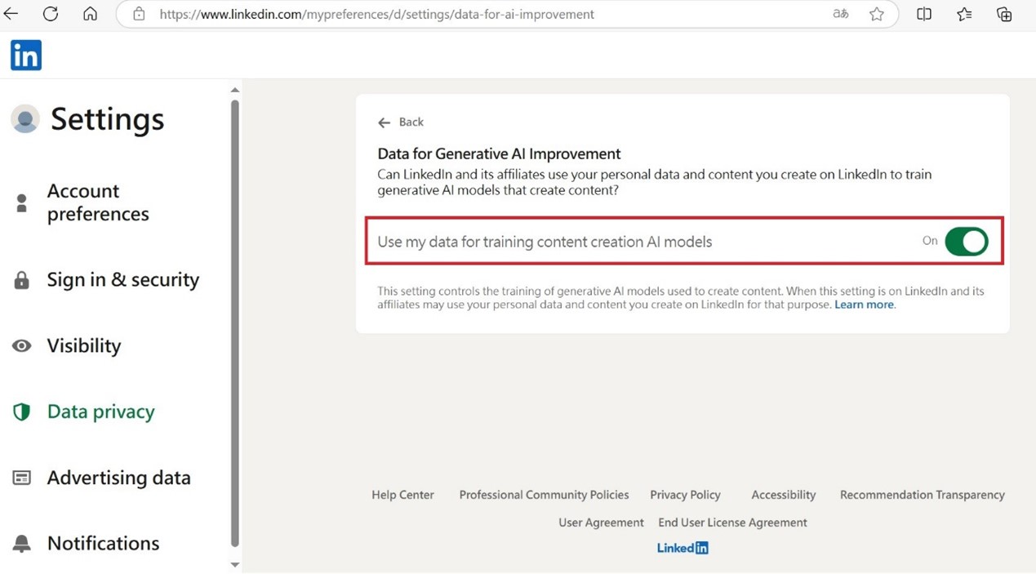Click the favorites star in address bar
This screenshot has width=1036, height=574.
tap(877, 14)
